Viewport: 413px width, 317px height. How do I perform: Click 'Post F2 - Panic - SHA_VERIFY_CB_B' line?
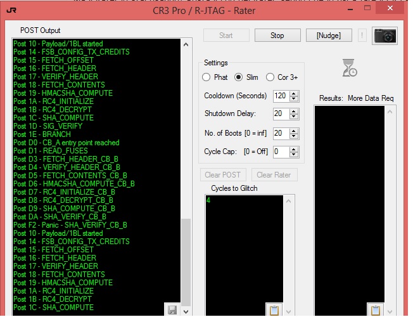(70, 225)
